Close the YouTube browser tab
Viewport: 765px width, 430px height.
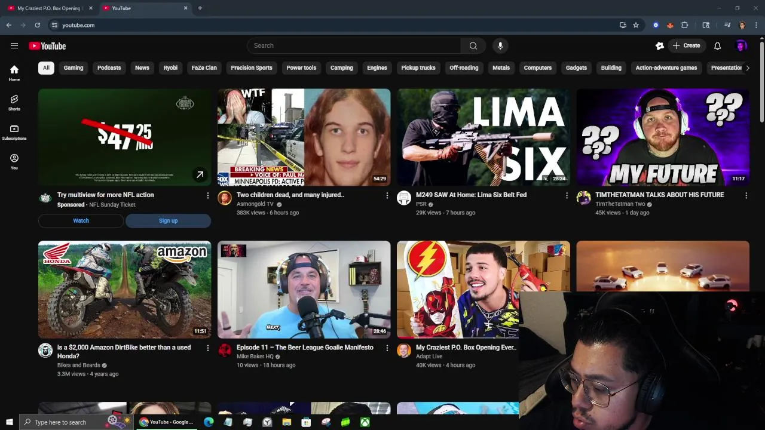[x=185, y=8]
